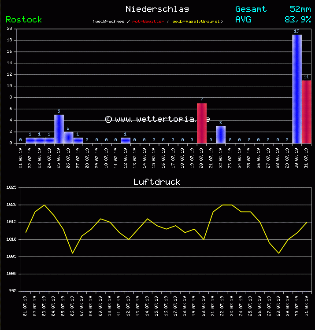315x330 pixels.
Task: Click the pressure line peak on 03.07.19
Action: pos(44,205)
